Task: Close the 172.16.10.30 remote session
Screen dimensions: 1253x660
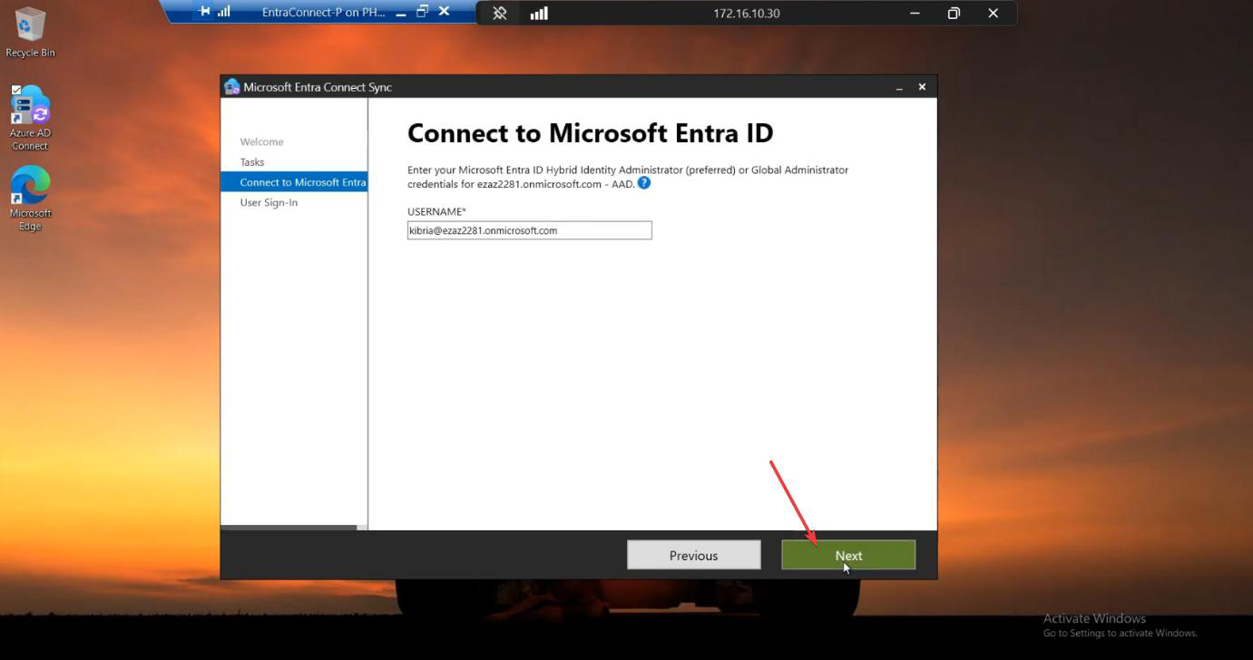Action: [993, 13]
